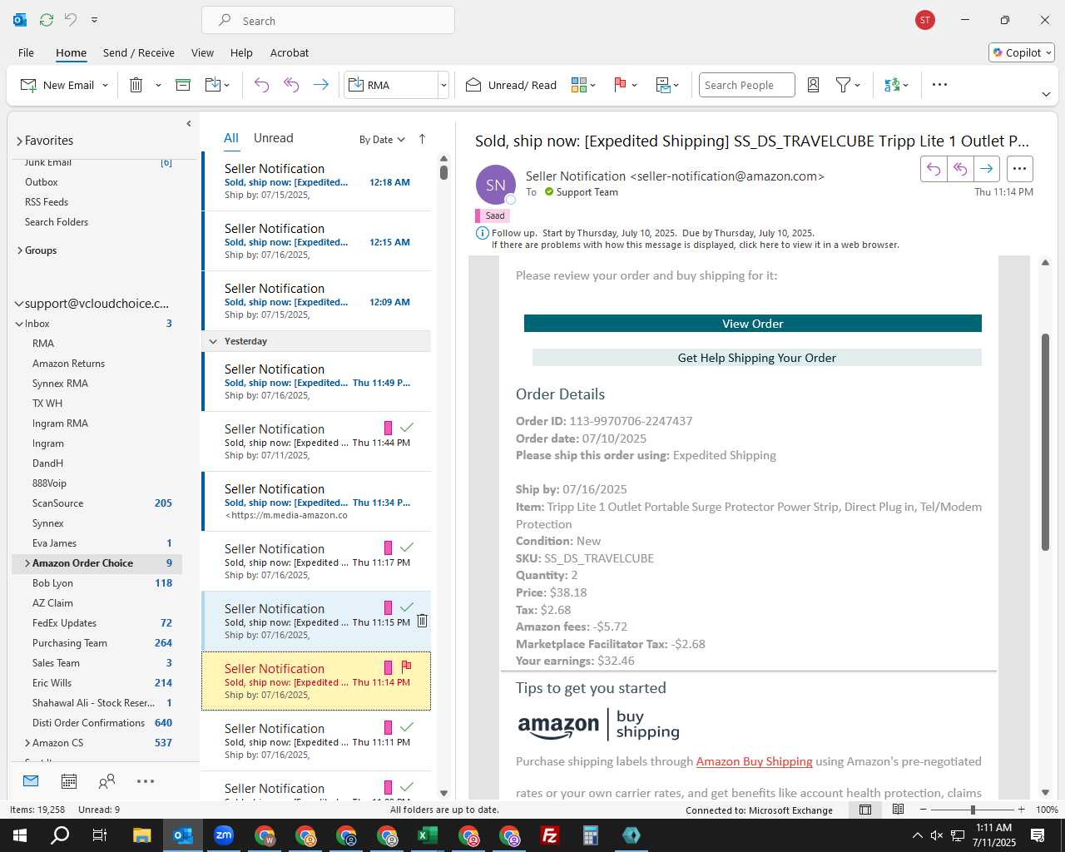Open the Send / Receive tab
Image resolution: width=1065 pixels, height=852 pixels.
click(139, 52)
